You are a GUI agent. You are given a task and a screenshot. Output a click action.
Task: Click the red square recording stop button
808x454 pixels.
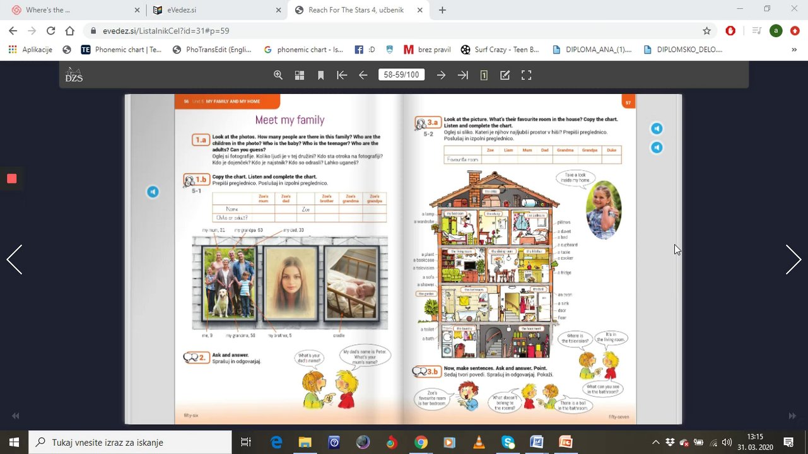(11, 178)
